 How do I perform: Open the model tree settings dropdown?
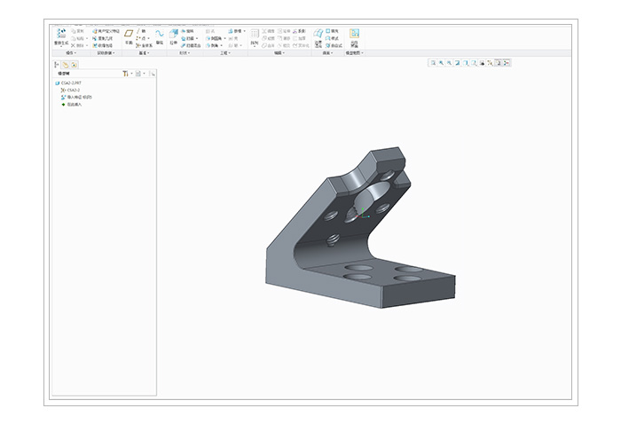tap(126, 73)
